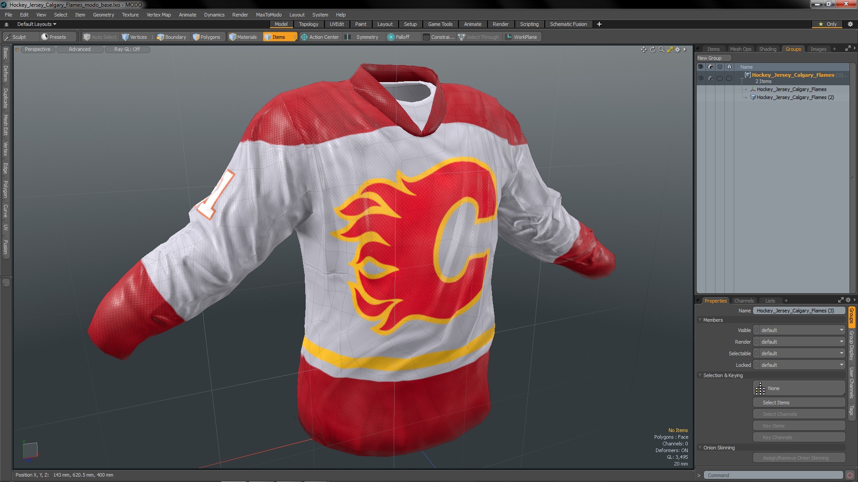Open the vertical User Channels tab

tap(851, 383)
